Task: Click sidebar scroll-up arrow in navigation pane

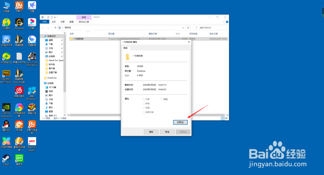Action: click(x=65, y=33)
